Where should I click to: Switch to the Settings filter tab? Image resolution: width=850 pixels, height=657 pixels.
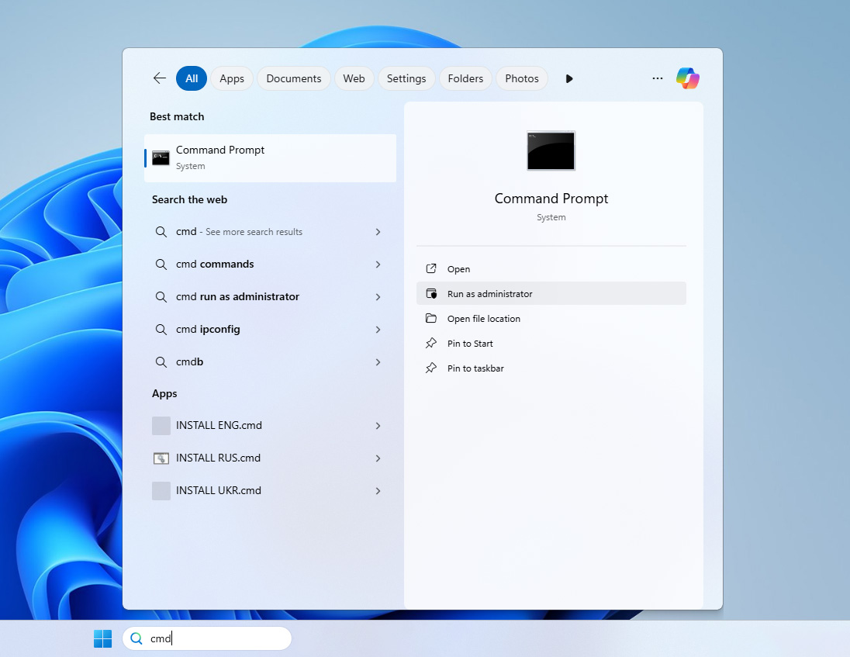[x=406, y=78]
